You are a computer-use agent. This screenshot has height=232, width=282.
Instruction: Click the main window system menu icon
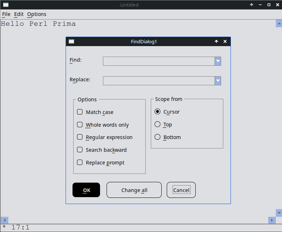[6, 5]
